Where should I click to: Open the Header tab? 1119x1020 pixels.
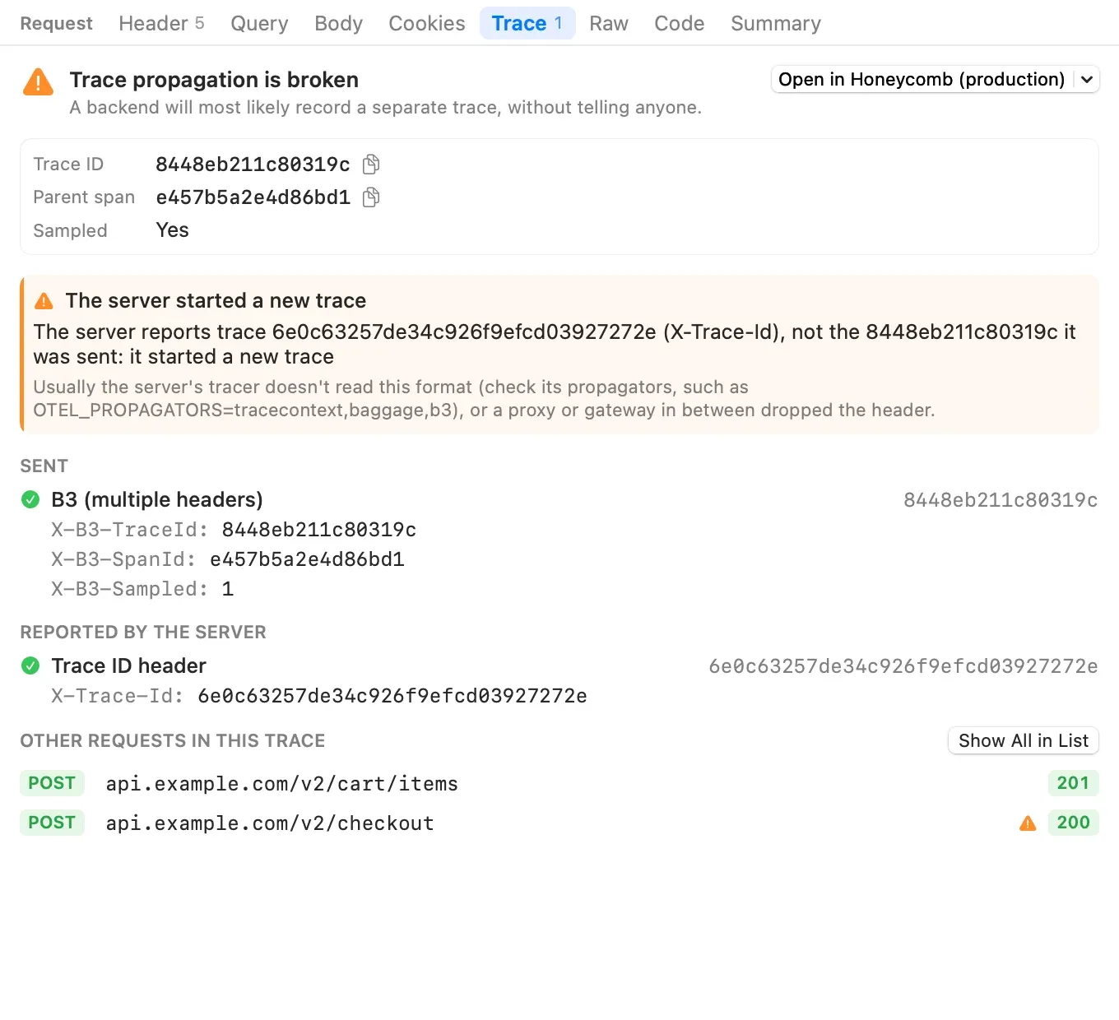coord(161,23)
